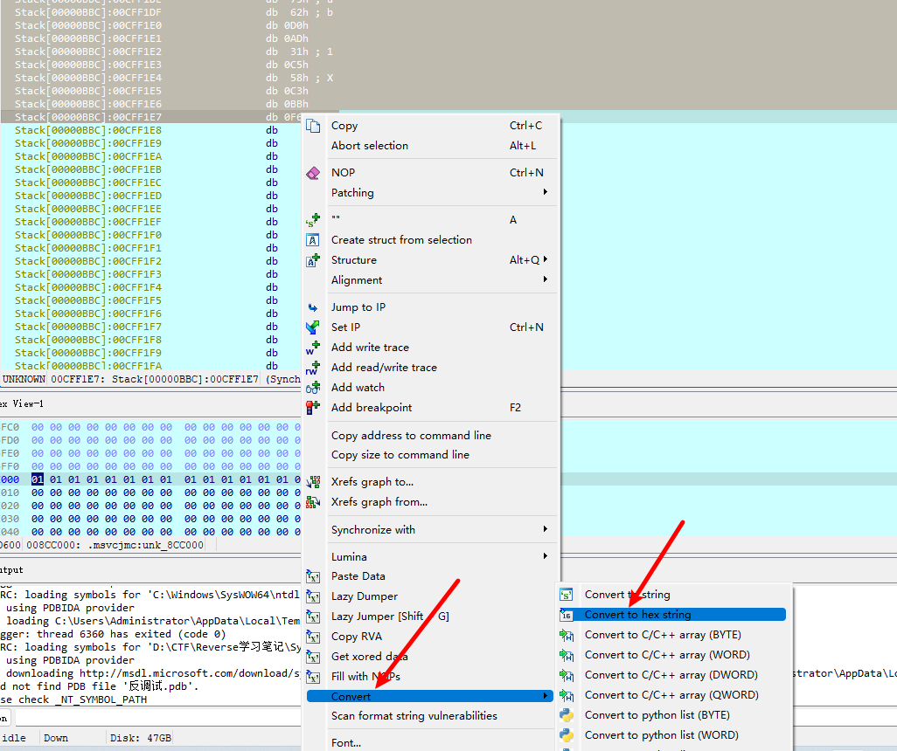Click the Add breakpoint icon
This screenshot has height=751, width=897.
pos(313,408)
